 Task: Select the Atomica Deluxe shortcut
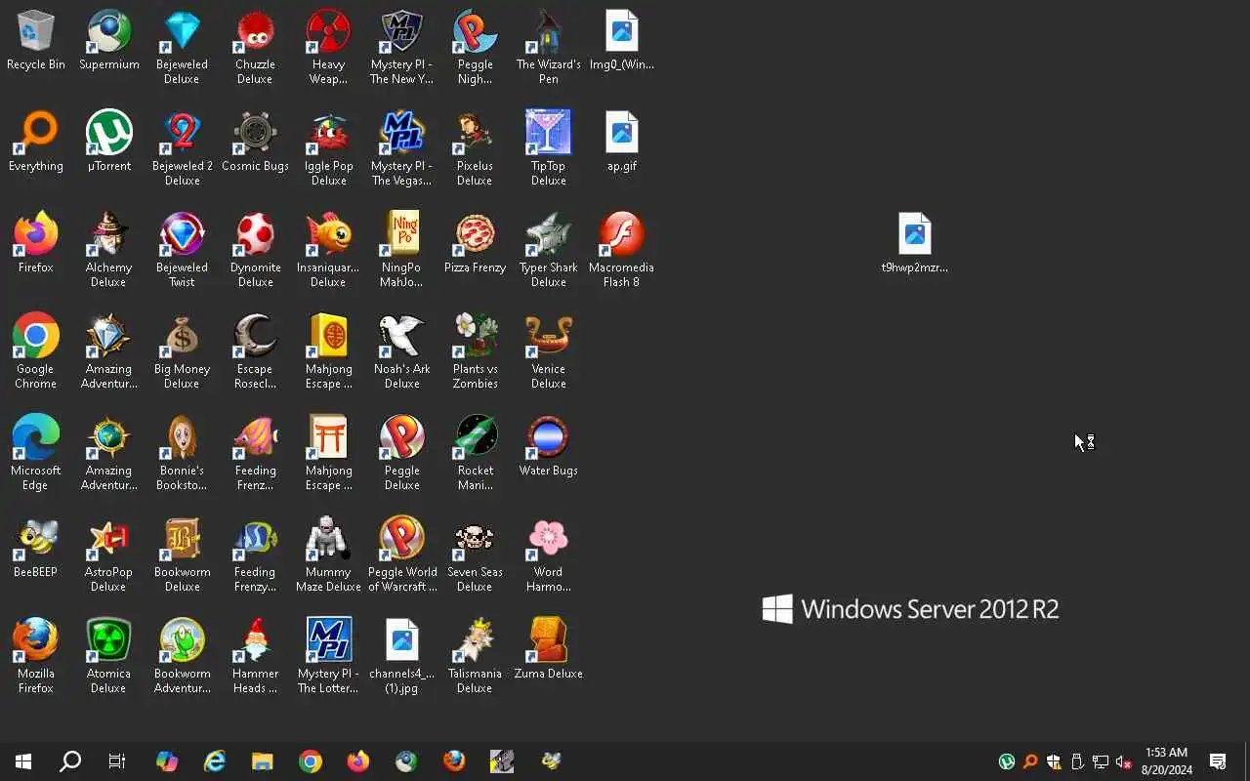(x=108, y=657)
